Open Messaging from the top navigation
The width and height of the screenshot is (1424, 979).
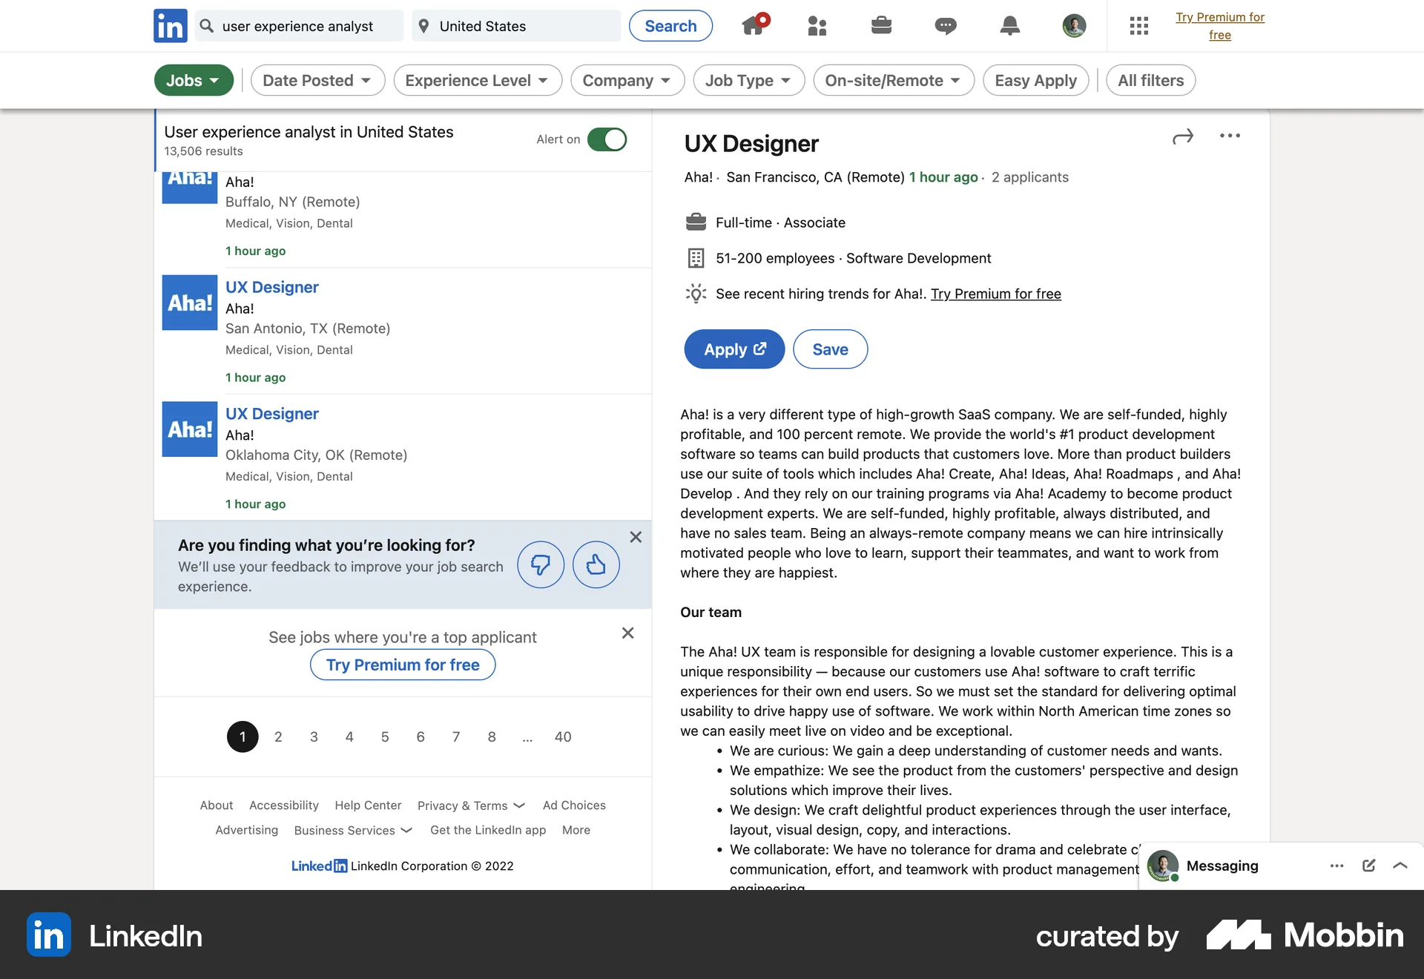pyautogui.click(x=945, y=26)
